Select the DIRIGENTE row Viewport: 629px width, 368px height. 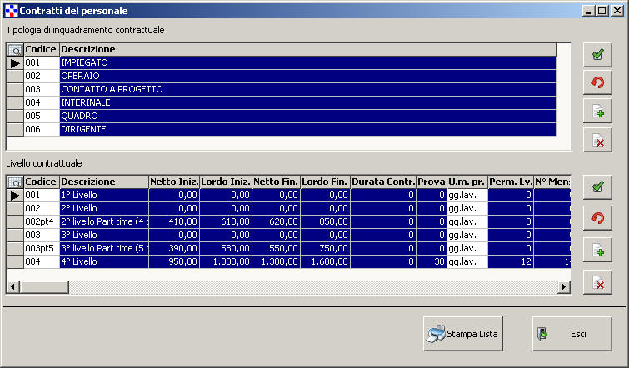307,130
